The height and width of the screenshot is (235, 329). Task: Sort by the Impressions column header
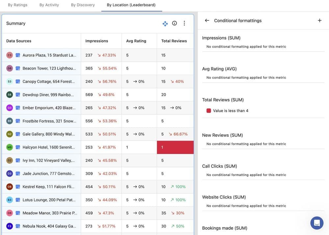coord(97,41)
